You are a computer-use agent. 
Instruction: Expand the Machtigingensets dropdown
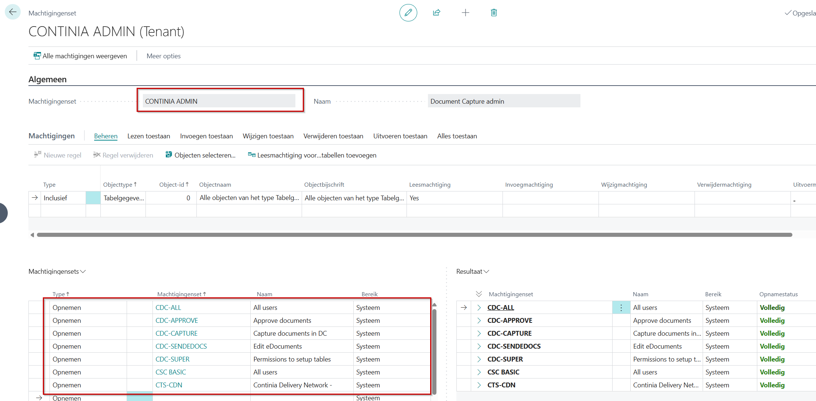point(57,271)
